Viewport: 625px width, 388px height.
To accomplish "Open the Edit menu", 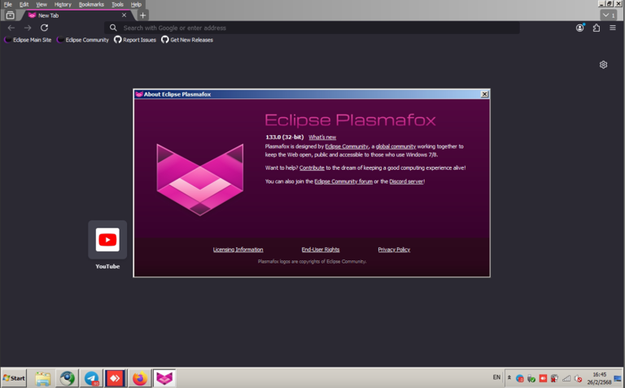I will point(24,4).
